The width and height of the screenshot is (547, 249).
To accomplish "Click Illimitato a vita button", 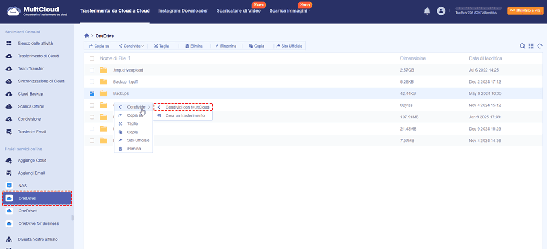I will coord(525,11).
